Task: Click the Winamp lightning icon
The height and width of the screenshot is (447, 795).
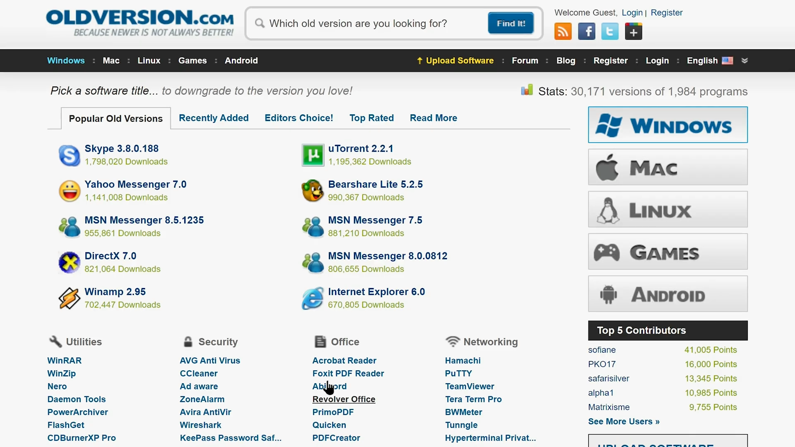Action: (69, 298)
